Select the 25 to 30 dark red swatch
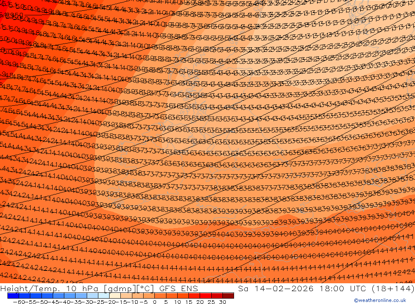Viewport: 415px width, 304px height. 217,296
